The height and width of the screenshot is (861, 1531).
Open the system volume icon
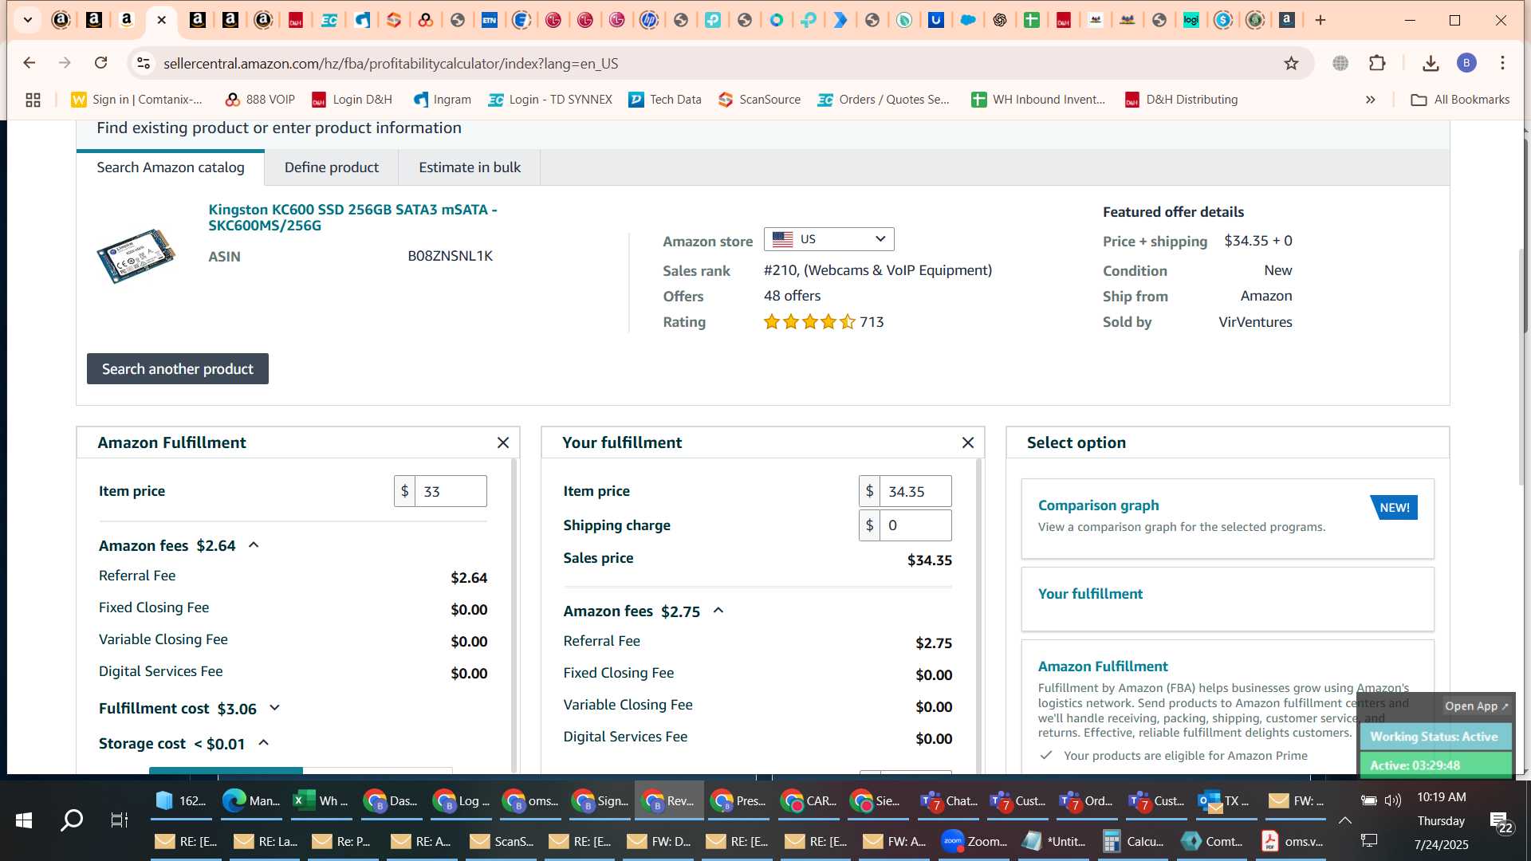[1393, 800]
